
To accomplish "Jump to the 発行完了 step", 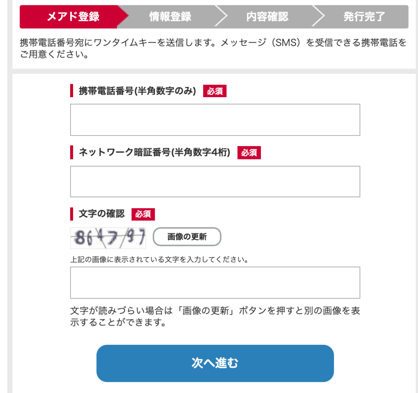I will tap(364, 16).
